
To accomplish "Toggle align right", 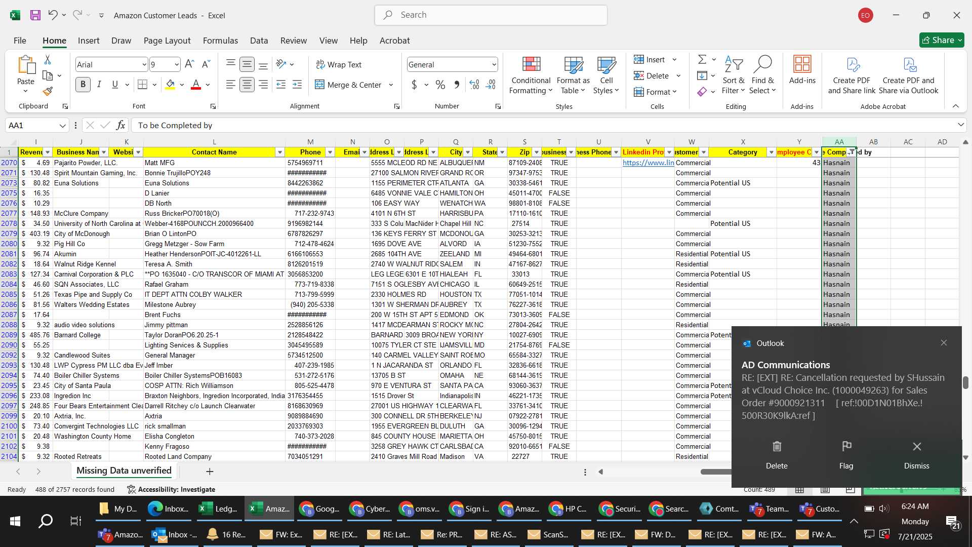I will (263, 85).
